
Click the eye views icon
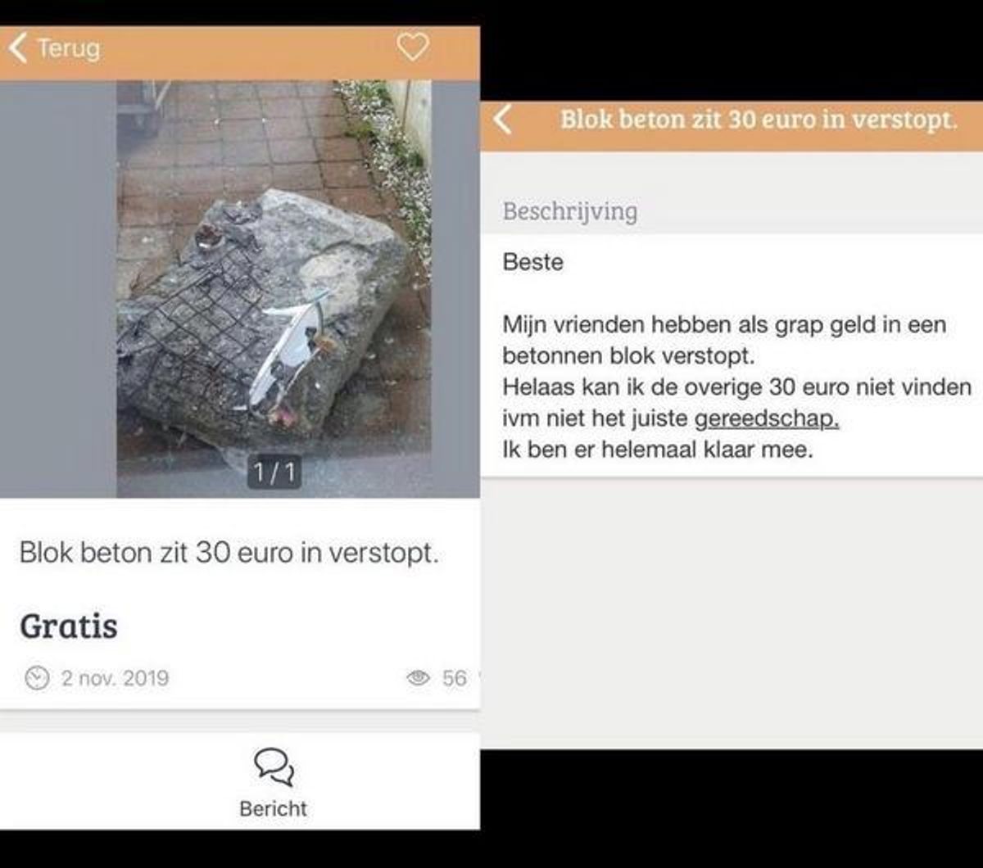pyautogui.click(x=419, y=678)
